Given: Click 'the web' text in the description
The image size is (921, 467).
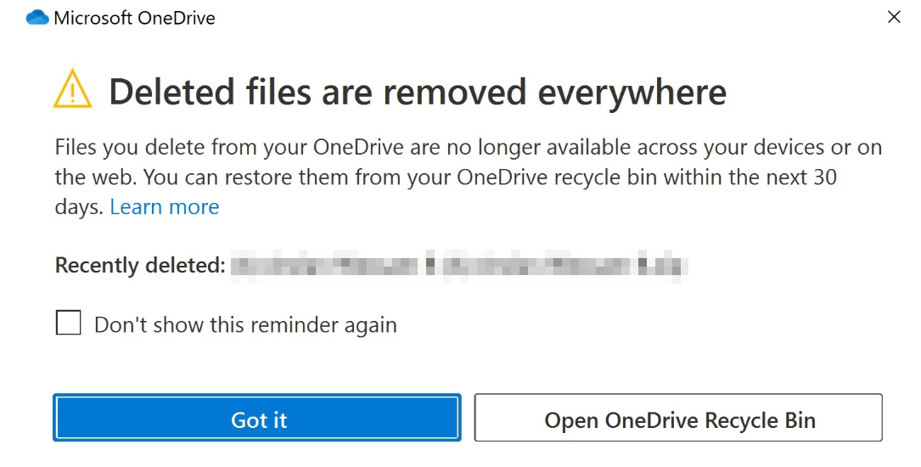Looking at the screenshot, I should [x=96, y=177].
